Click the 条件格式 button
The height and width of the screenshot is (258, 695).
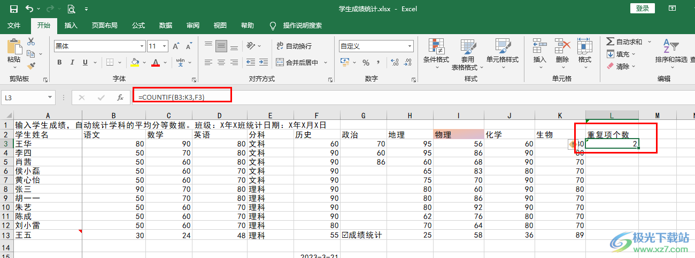[x=436, y=53]
